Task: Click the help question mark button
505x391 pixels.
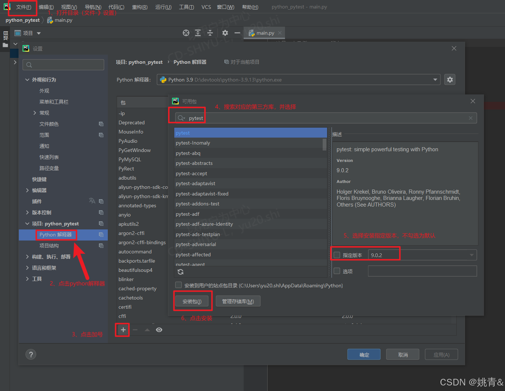Action: (x=31, y=354)
